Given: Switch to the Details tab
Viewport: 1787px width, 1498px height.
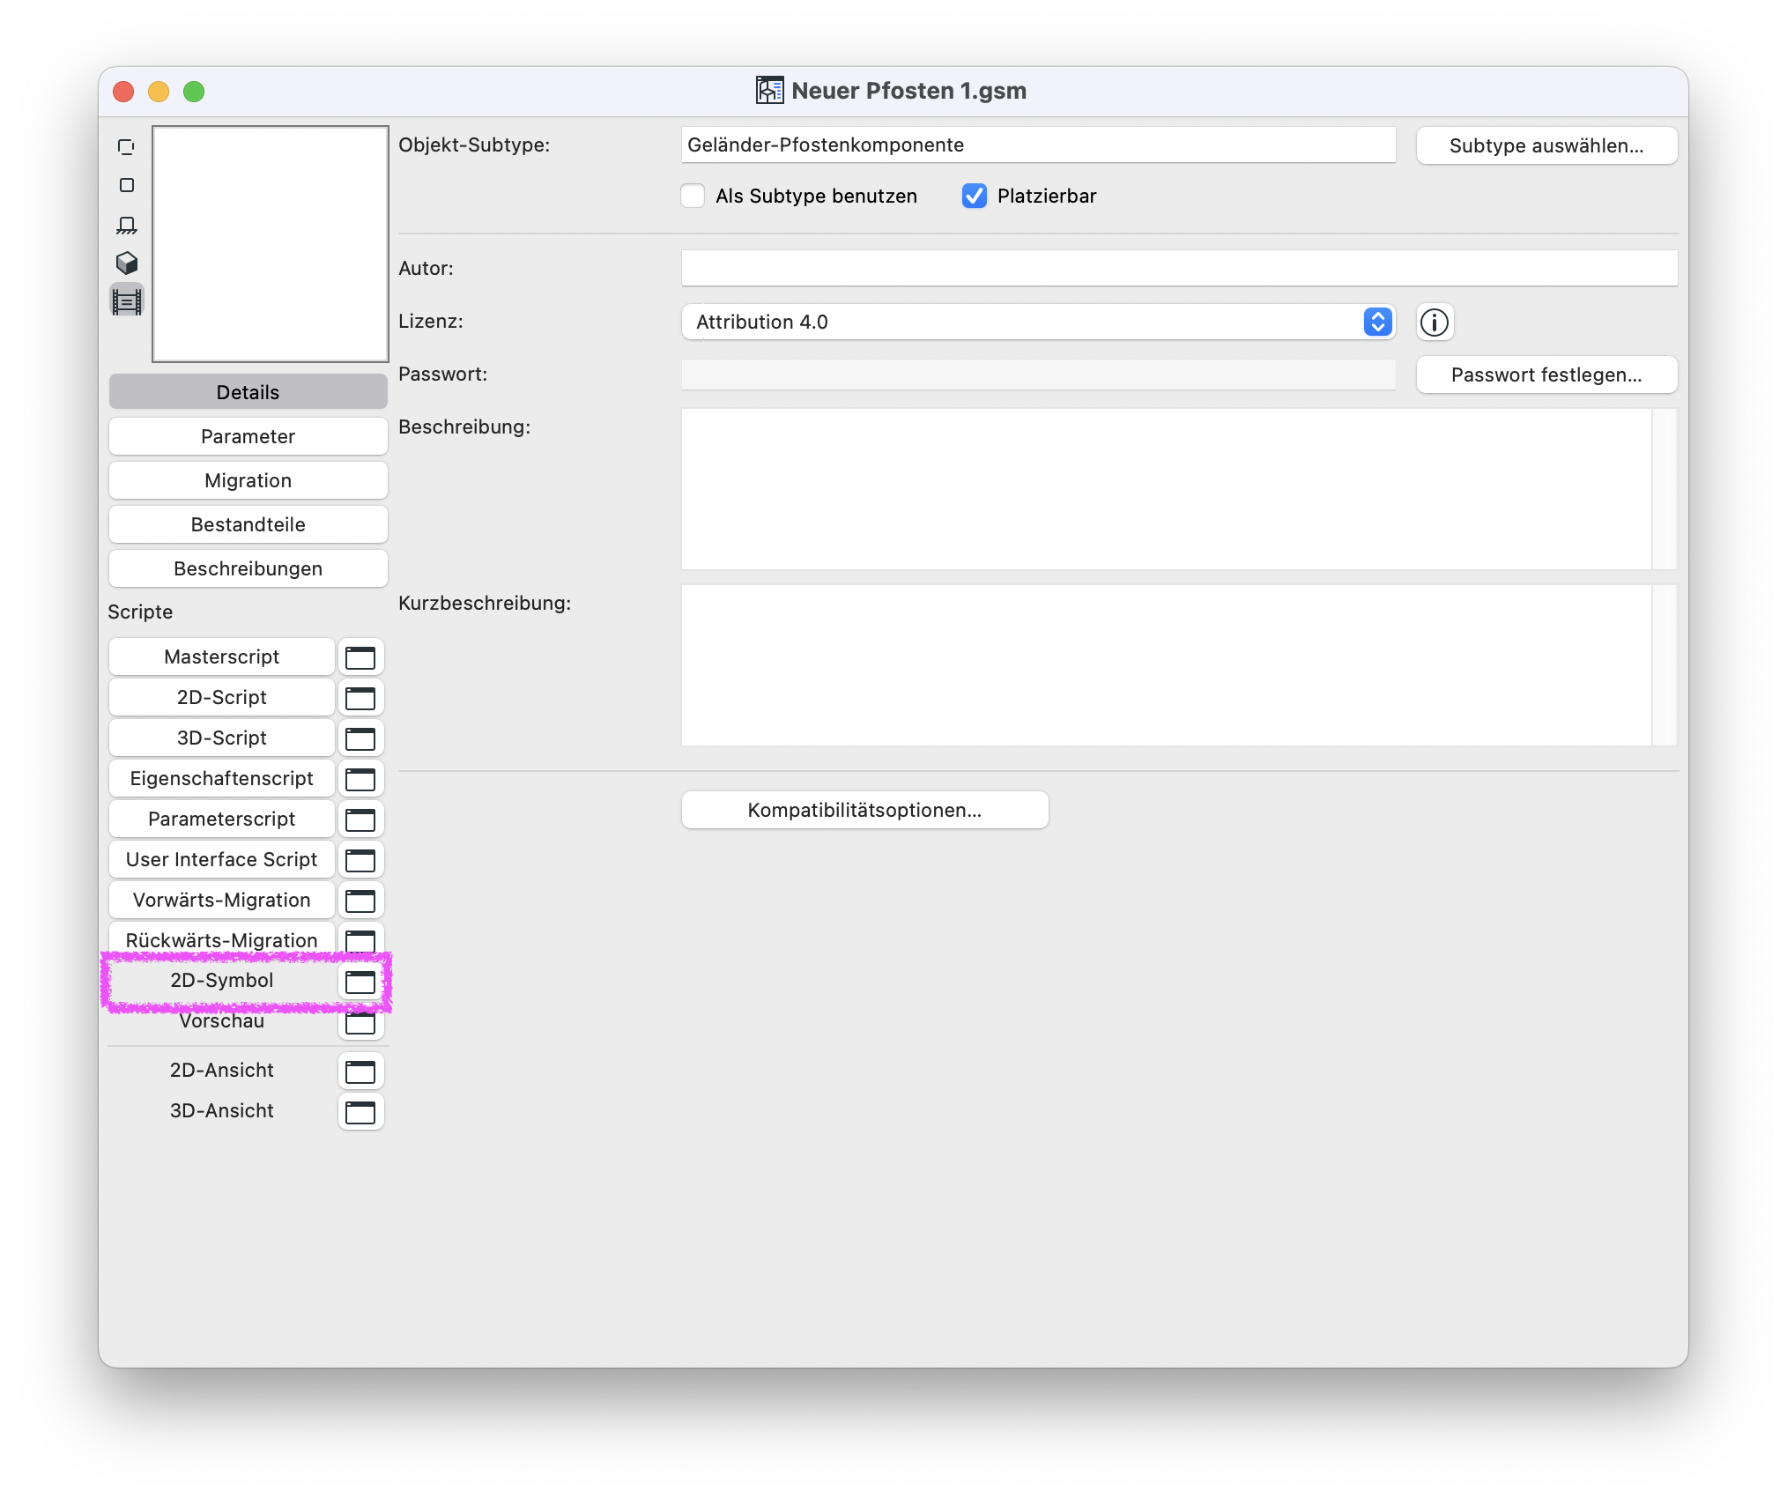Looking at the screenshot, I should point(248,392).
